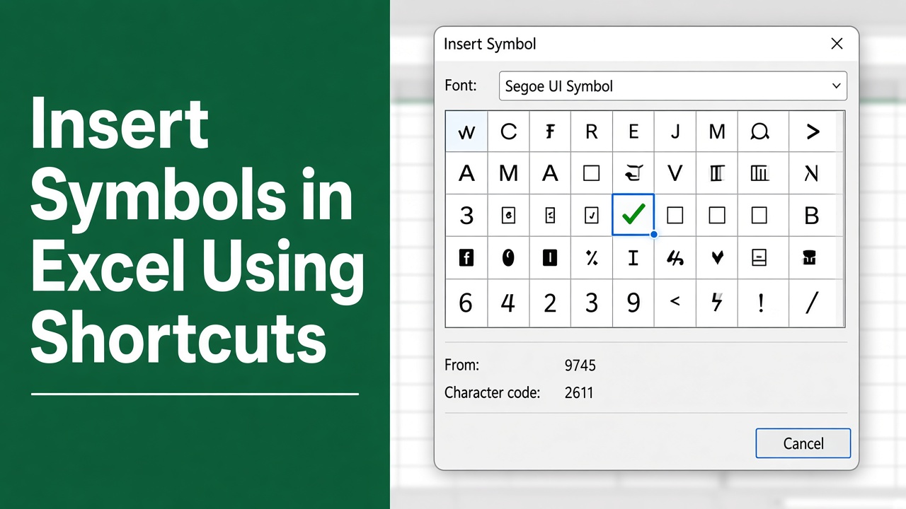Pick the percent-like symbol
906x509 pixels.
point(592,258)
